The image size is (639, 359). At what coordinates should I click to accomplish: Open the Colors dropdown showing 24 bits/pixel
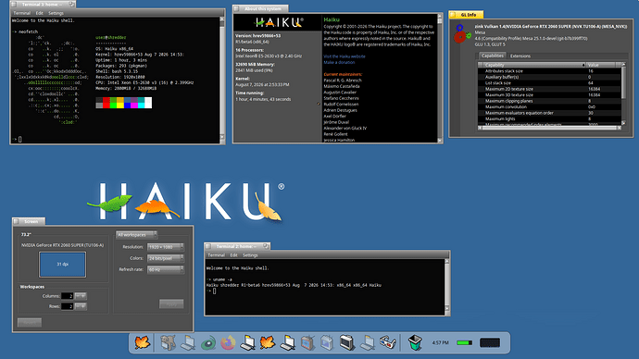pyautogui.click(x=166, y=258)
